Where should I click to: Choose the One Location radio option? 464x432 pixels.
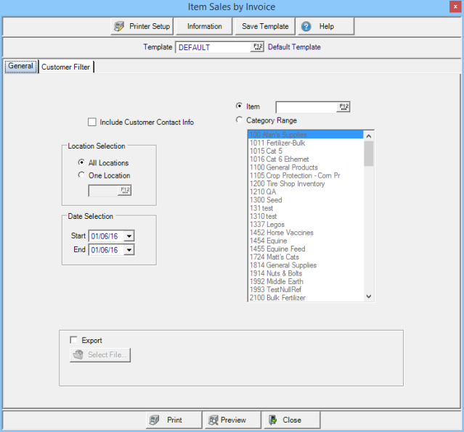click(81, 175)
